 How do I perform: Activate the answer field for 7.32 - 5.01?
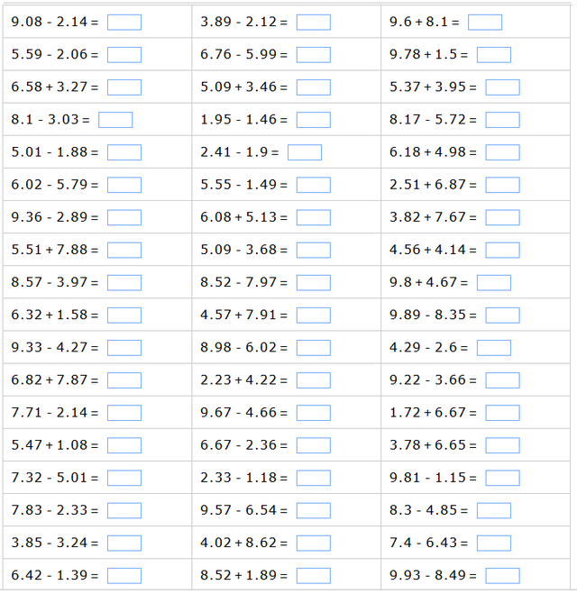pos(124,478)
